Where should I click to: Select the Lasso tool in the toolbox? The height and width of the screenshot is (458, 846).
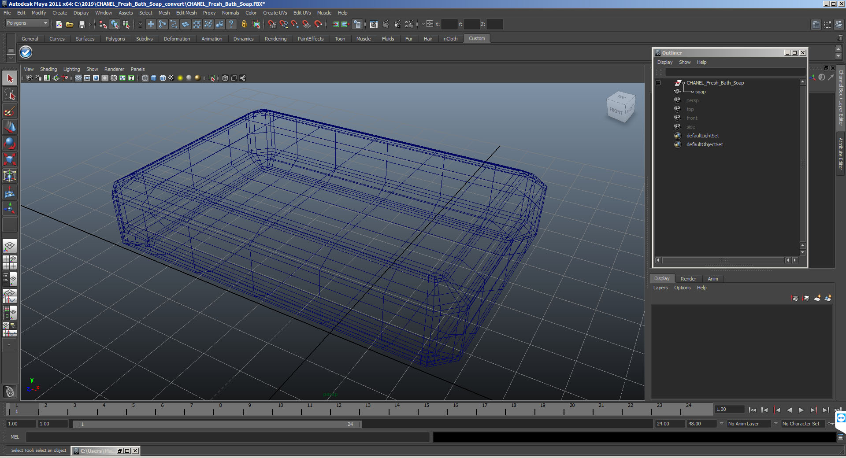coord(10,95)
